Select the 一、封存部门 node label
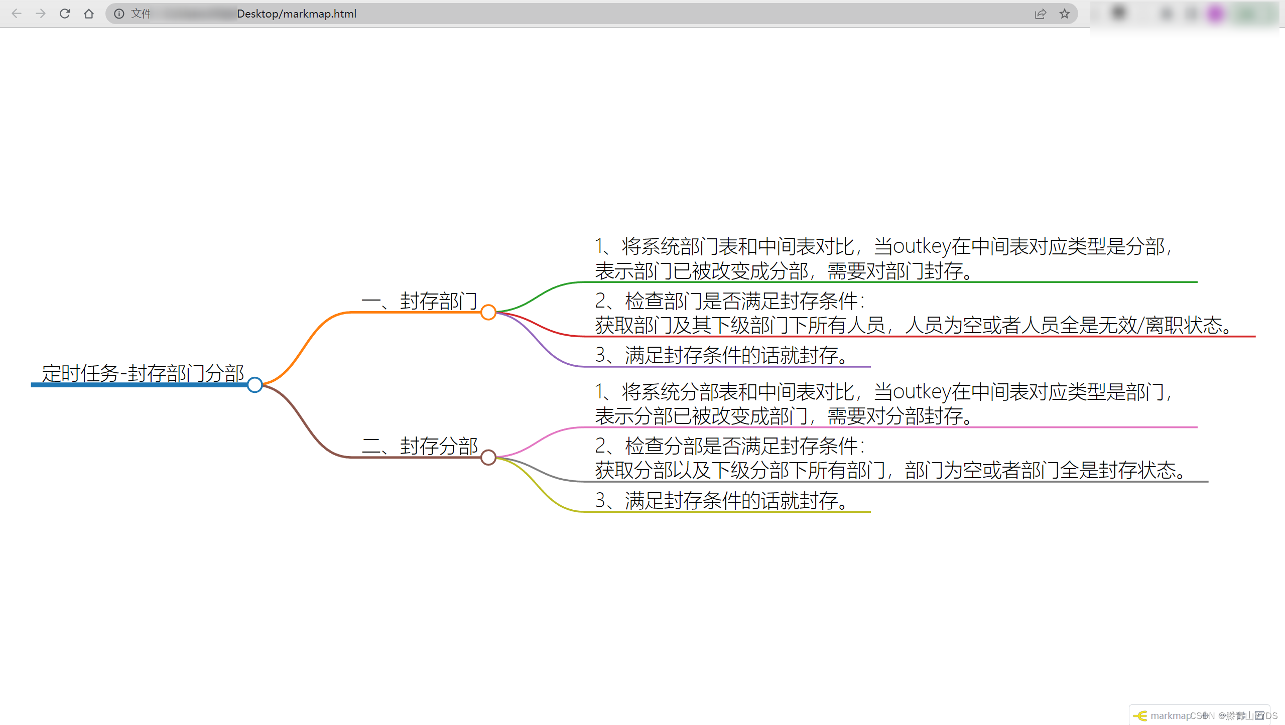Image resolution: width=1285 pixels, height=725 pixels. click(x=419, y=301)
